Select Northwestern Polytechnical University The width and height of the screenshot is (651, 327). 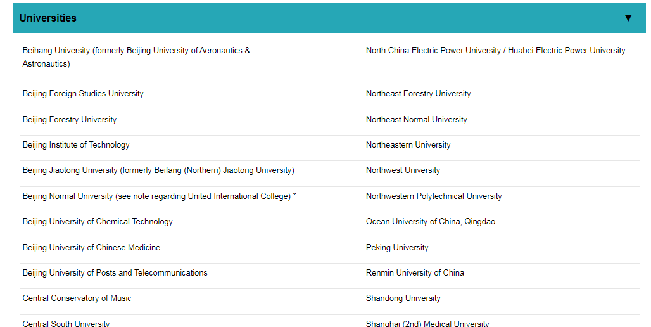tap(434, 196)
